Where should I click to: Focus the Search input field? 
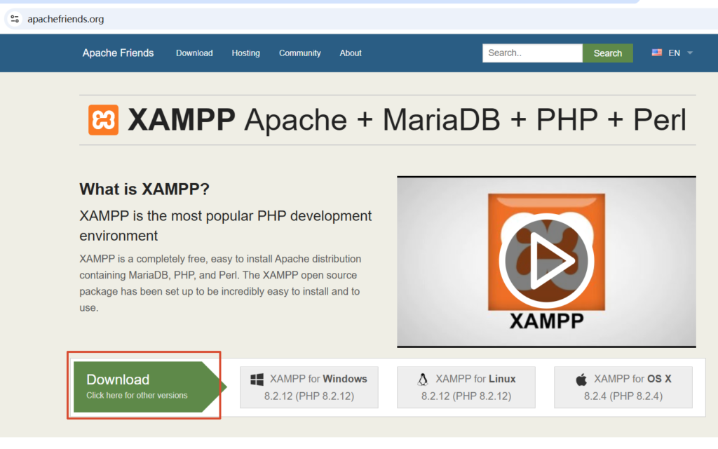coord(532,53)
